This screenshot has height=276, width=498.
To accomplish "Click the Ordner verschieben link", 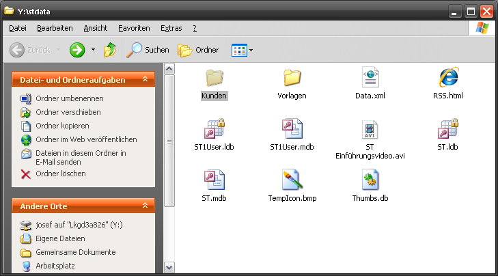I will pyautogui.click(x=68, y=112).
